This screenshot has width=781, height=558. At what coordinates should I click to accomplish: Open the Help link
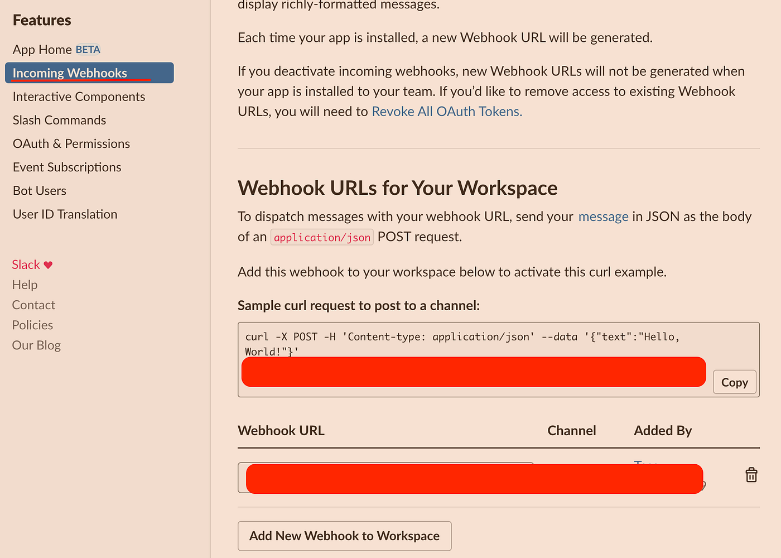(x=25, y=285)
